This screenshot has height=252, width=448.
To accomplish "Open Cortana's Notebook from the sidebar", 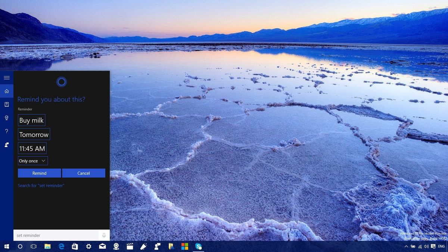I will 7,104.
